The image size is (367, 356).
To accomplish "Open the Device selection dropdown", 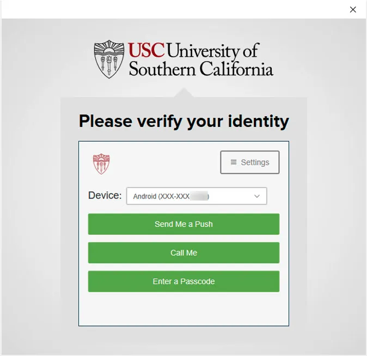I will coord(197,196).
